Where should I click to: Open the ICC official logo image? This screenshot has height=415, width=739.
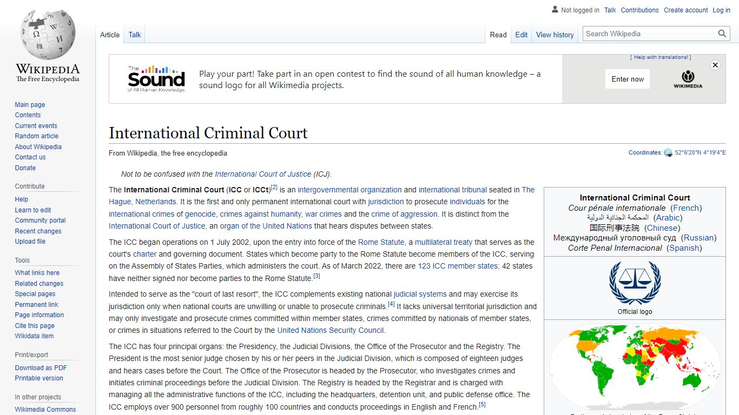click(635, 283)
